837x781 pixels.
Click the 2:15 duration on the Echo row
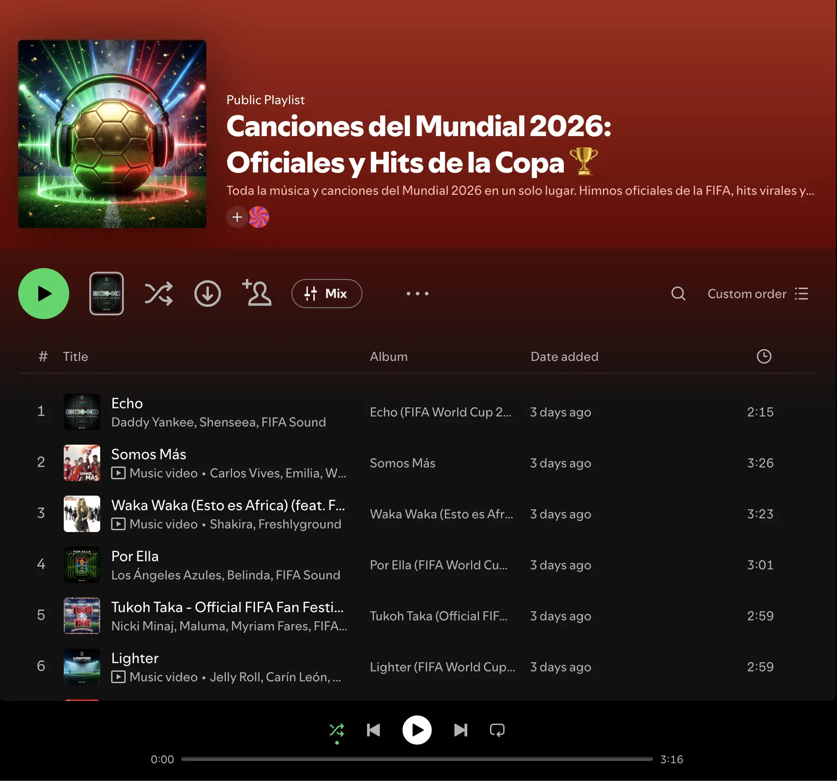coord(760,412)
